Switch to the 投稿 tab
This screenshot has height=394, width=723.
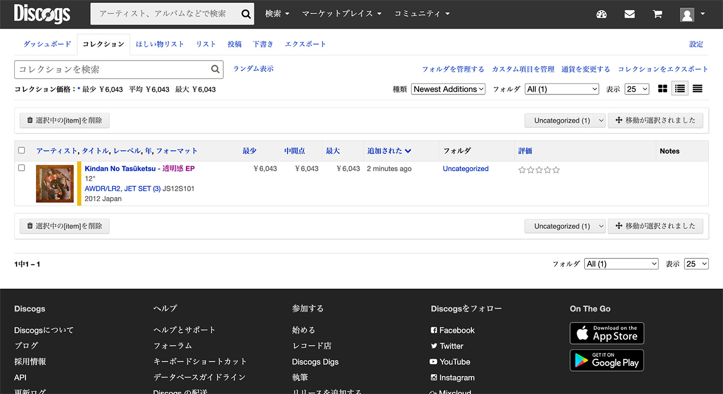point(234,44)
